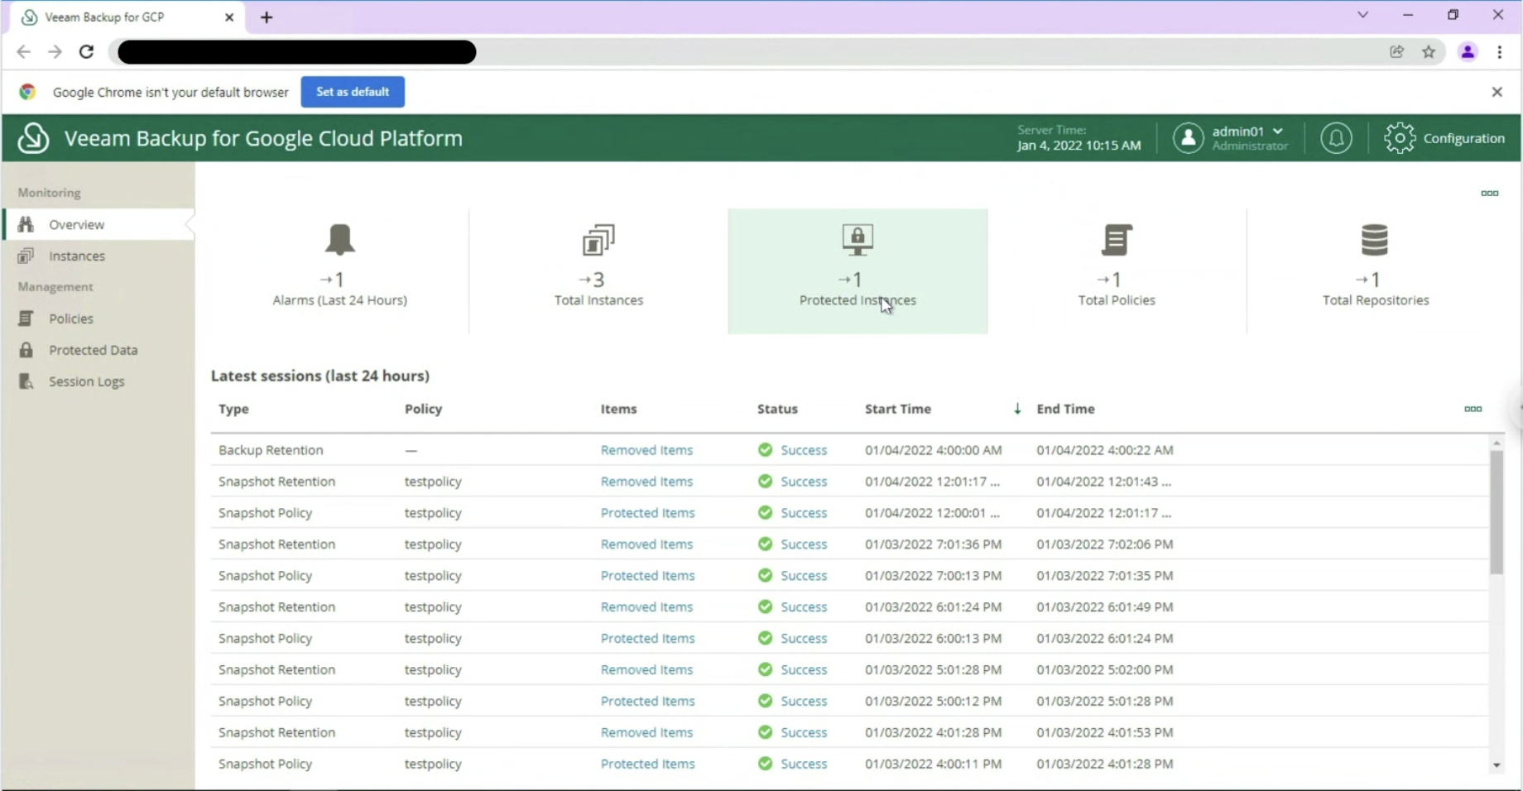Open column options ellipsis in sessions table
This screenshot has width=1523, height=791.
click(1473, 409)
